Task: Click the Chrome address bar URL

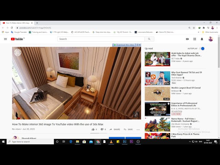Action: pos(35,28)
